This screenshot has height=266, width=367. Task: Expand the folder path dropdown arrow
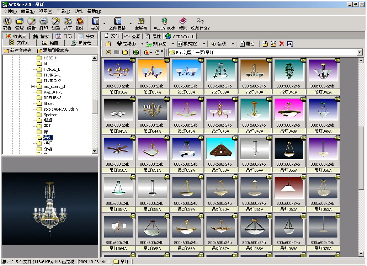coord(359,53)
